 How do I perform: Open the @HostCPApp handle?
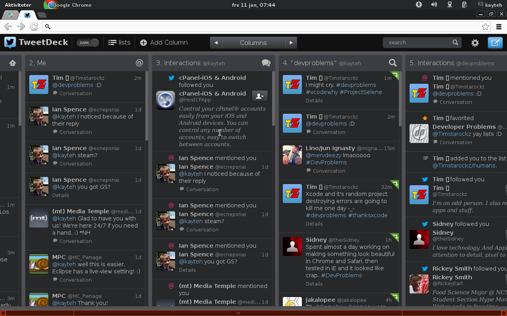click(195, 100)
